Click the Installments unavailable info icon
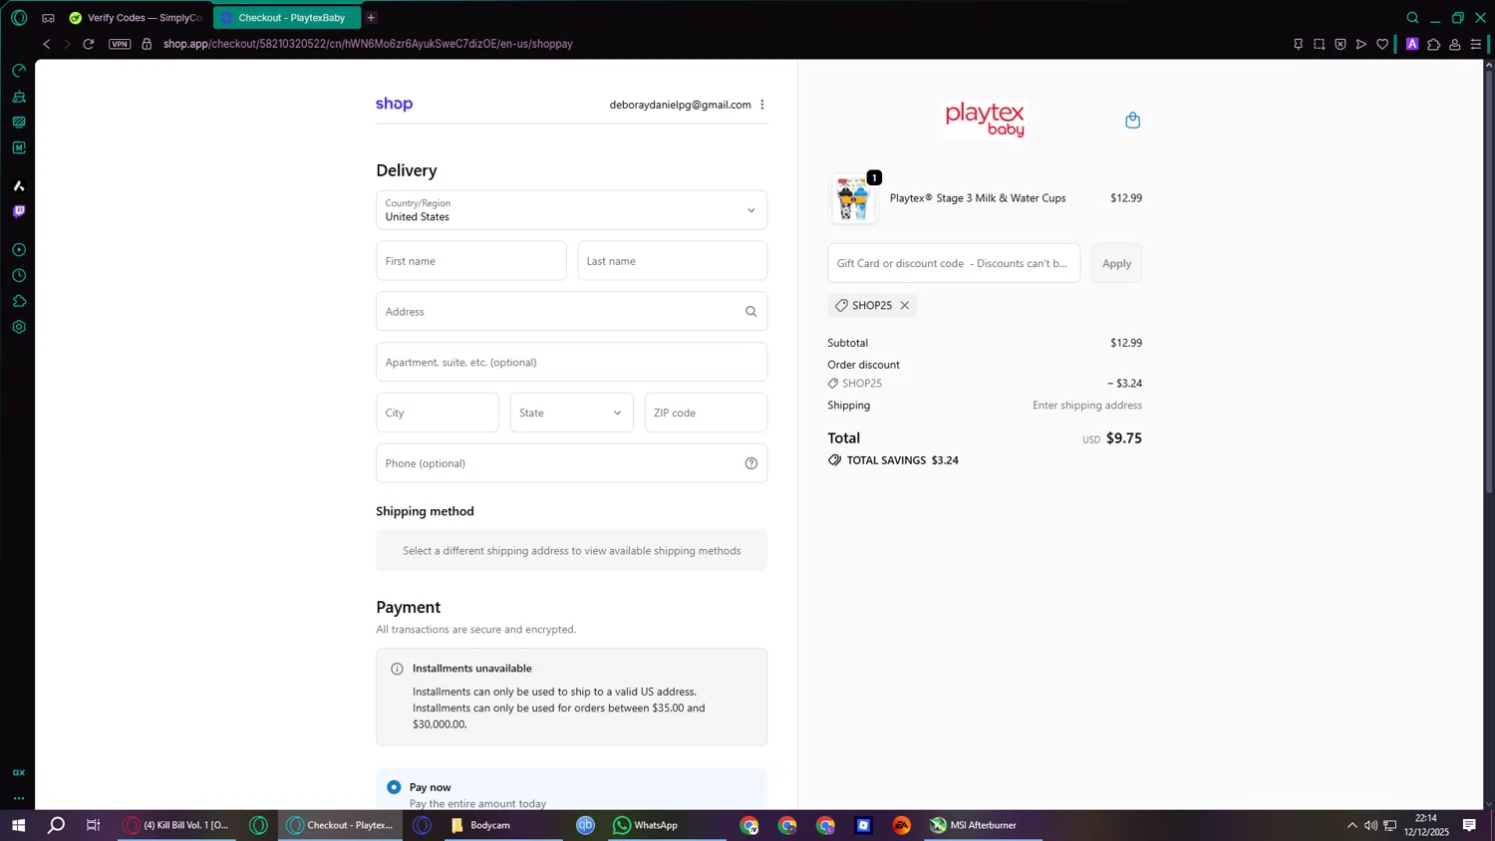This screenshot has width=1495, height=841. point(397,669)
